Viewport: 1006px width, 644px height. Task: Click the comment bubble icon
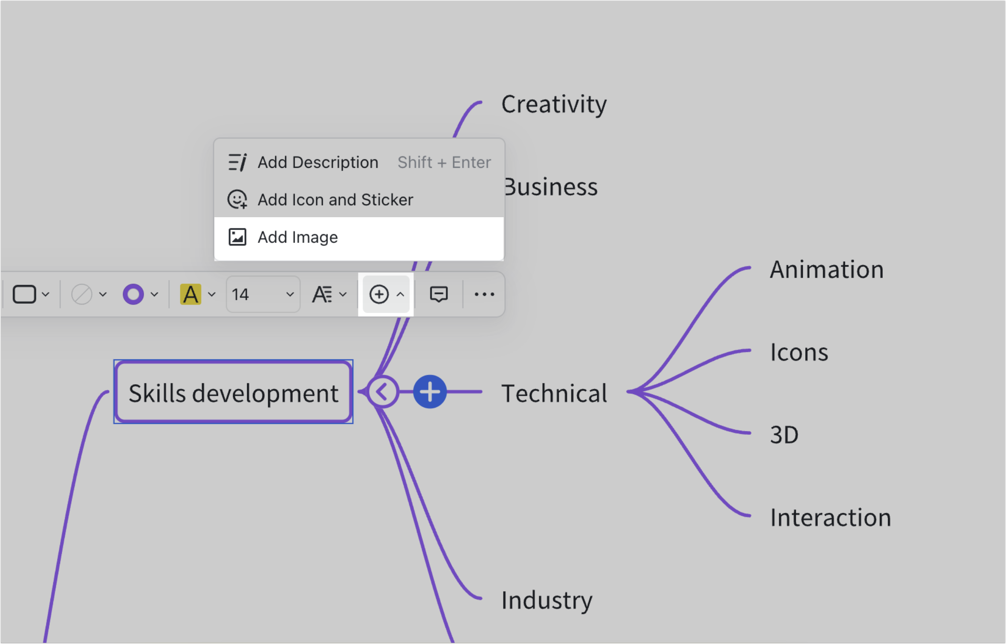[439, 294]
